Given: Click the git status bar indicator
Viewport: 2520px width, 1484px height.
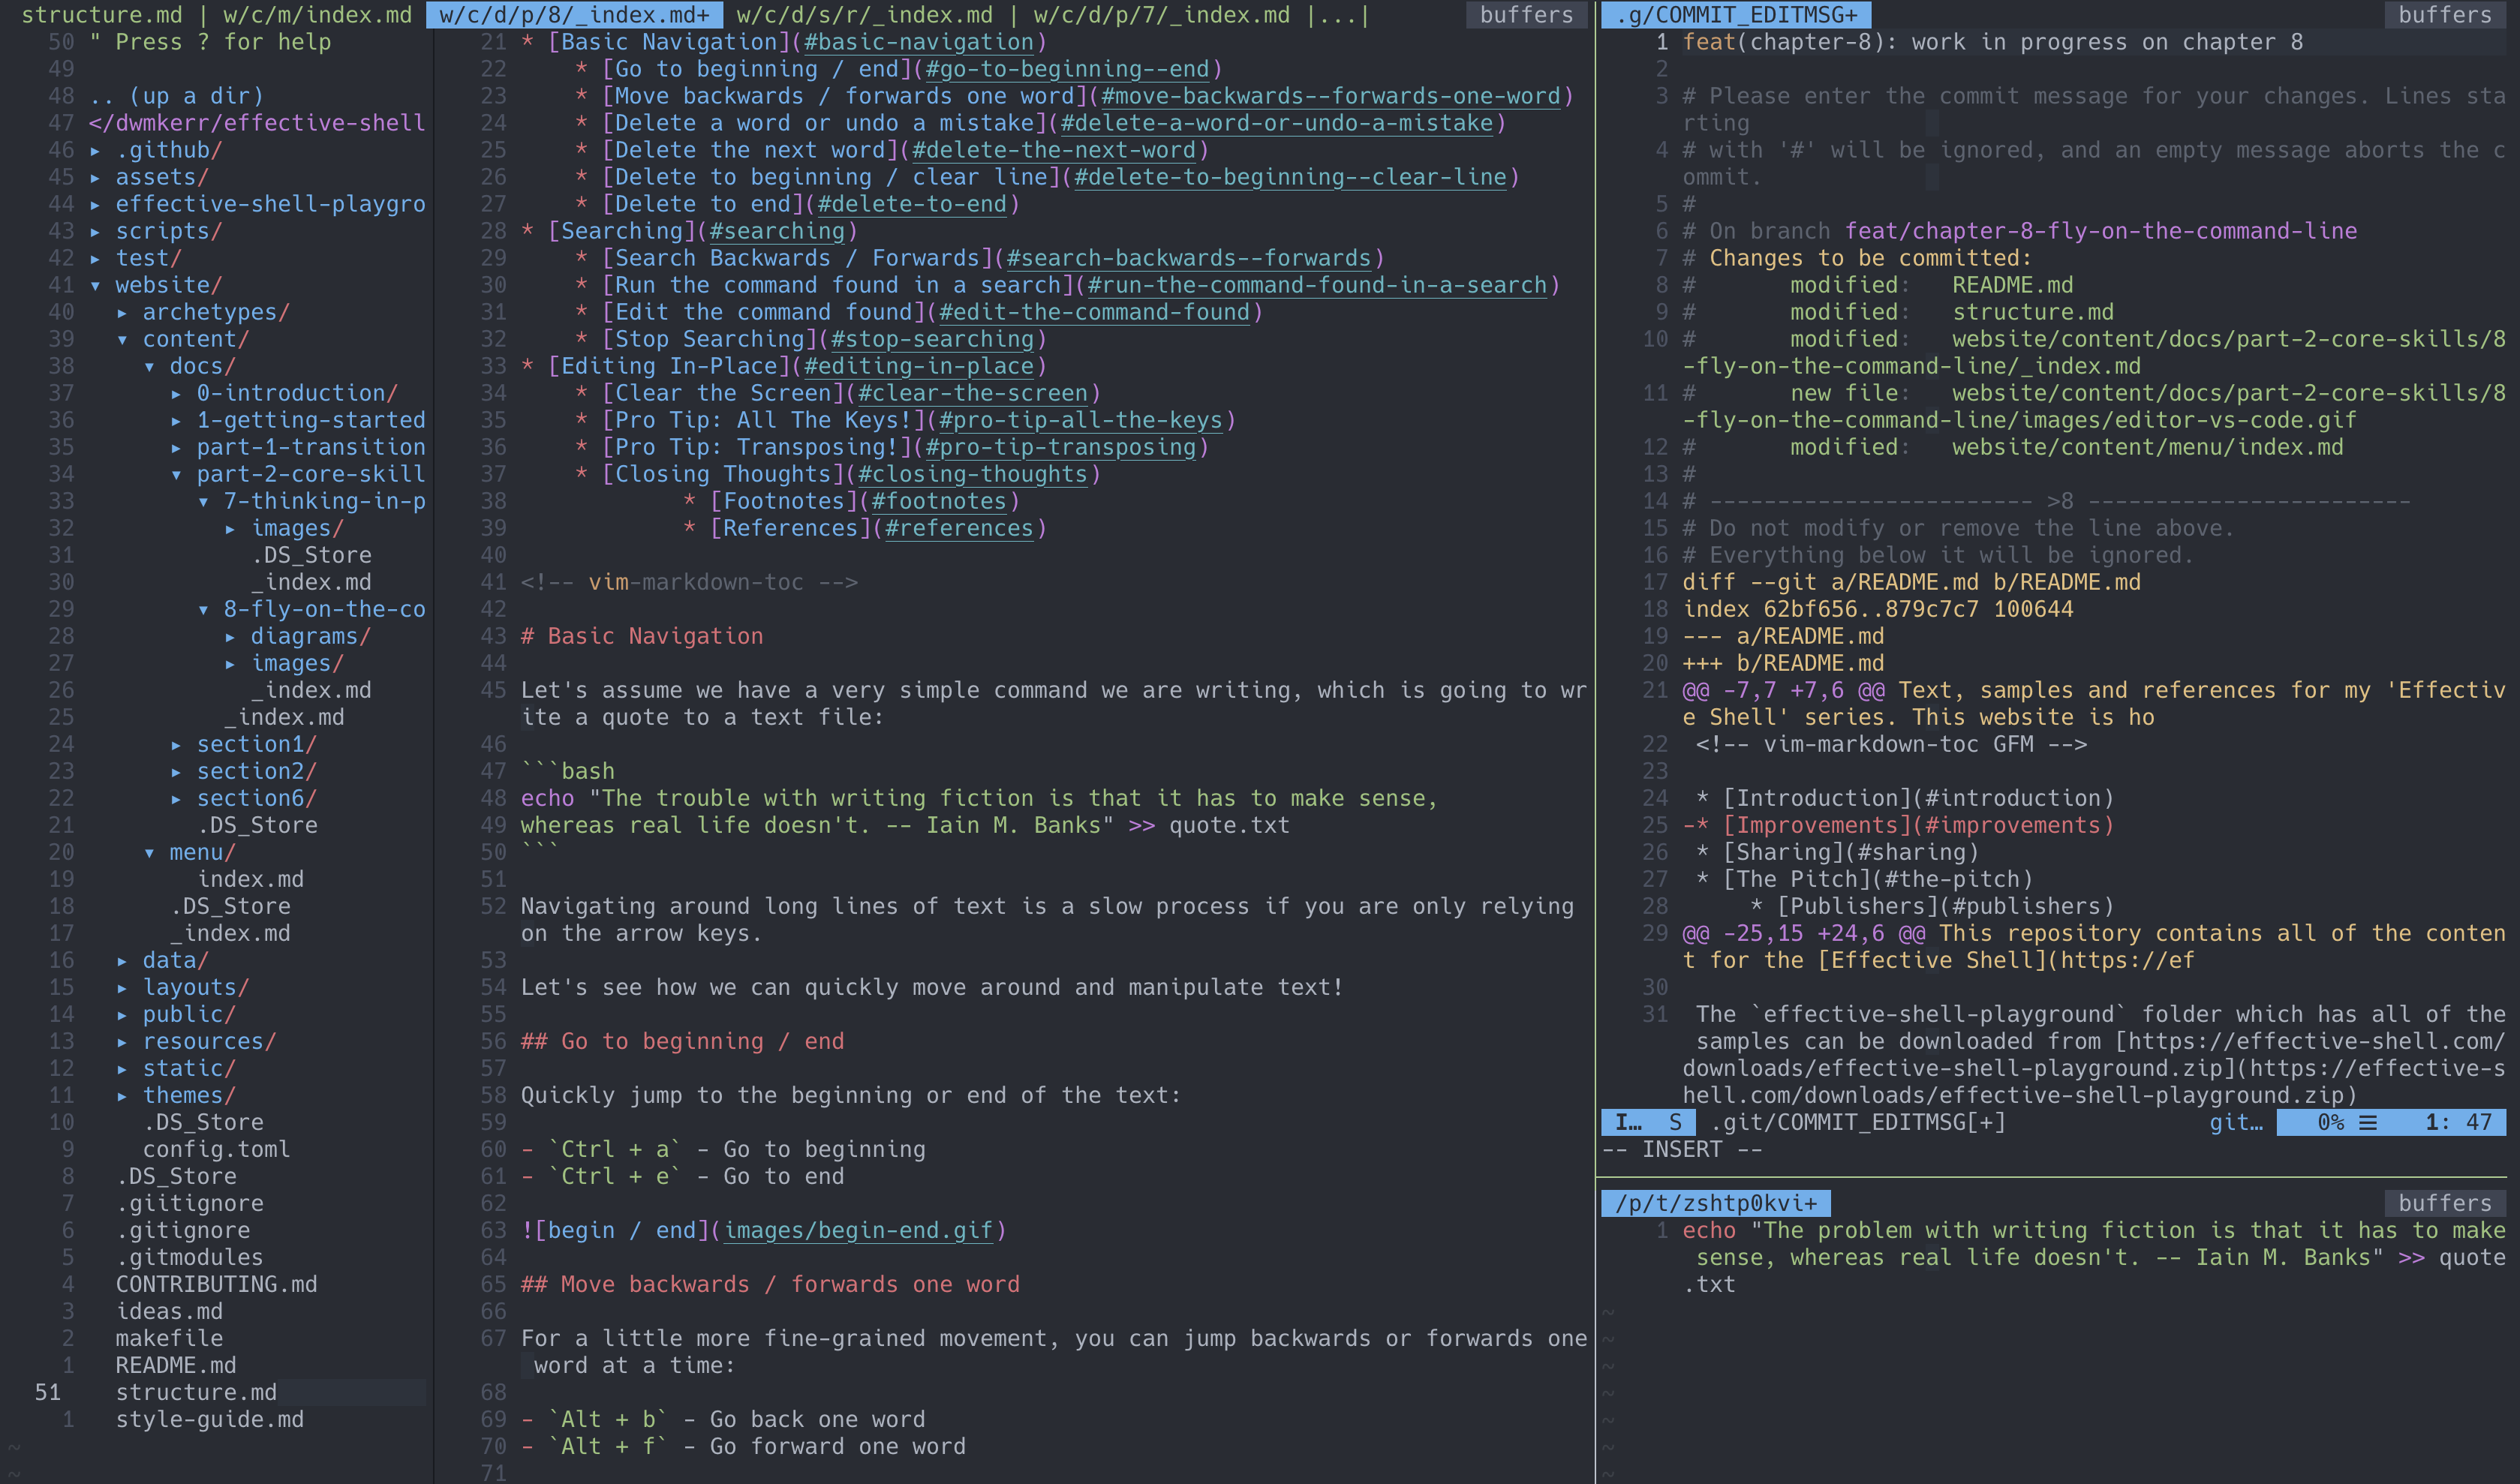Looking at the screenshot, I should coord(2235,1122).
